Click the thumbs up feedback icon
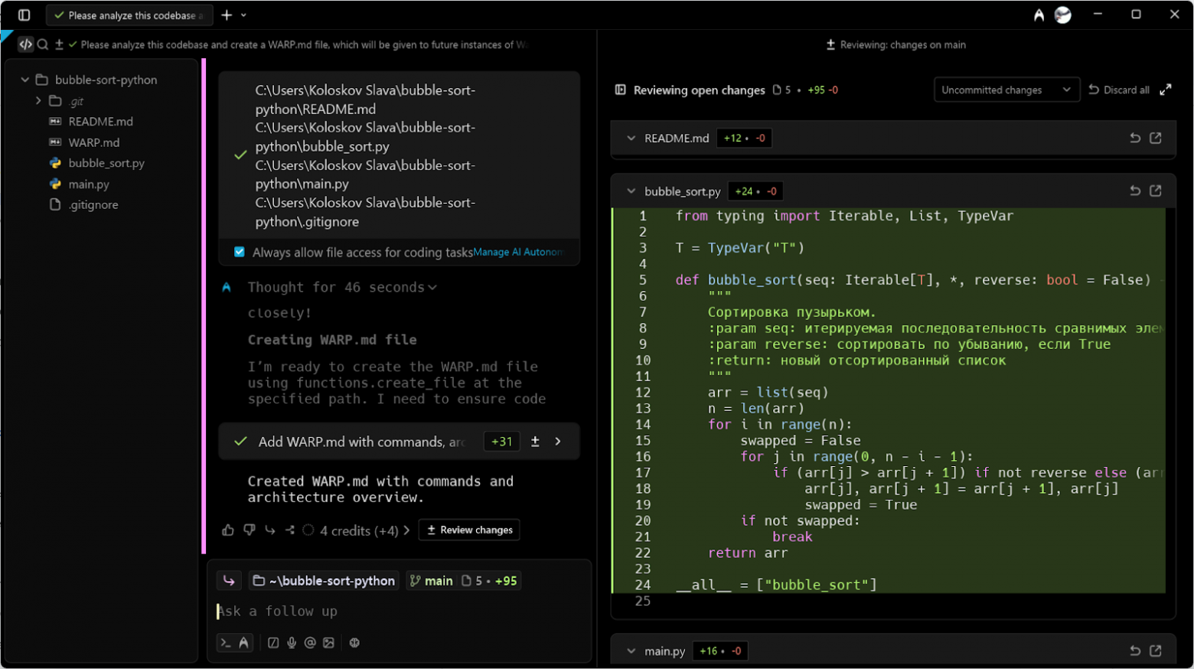 point(228,530)
